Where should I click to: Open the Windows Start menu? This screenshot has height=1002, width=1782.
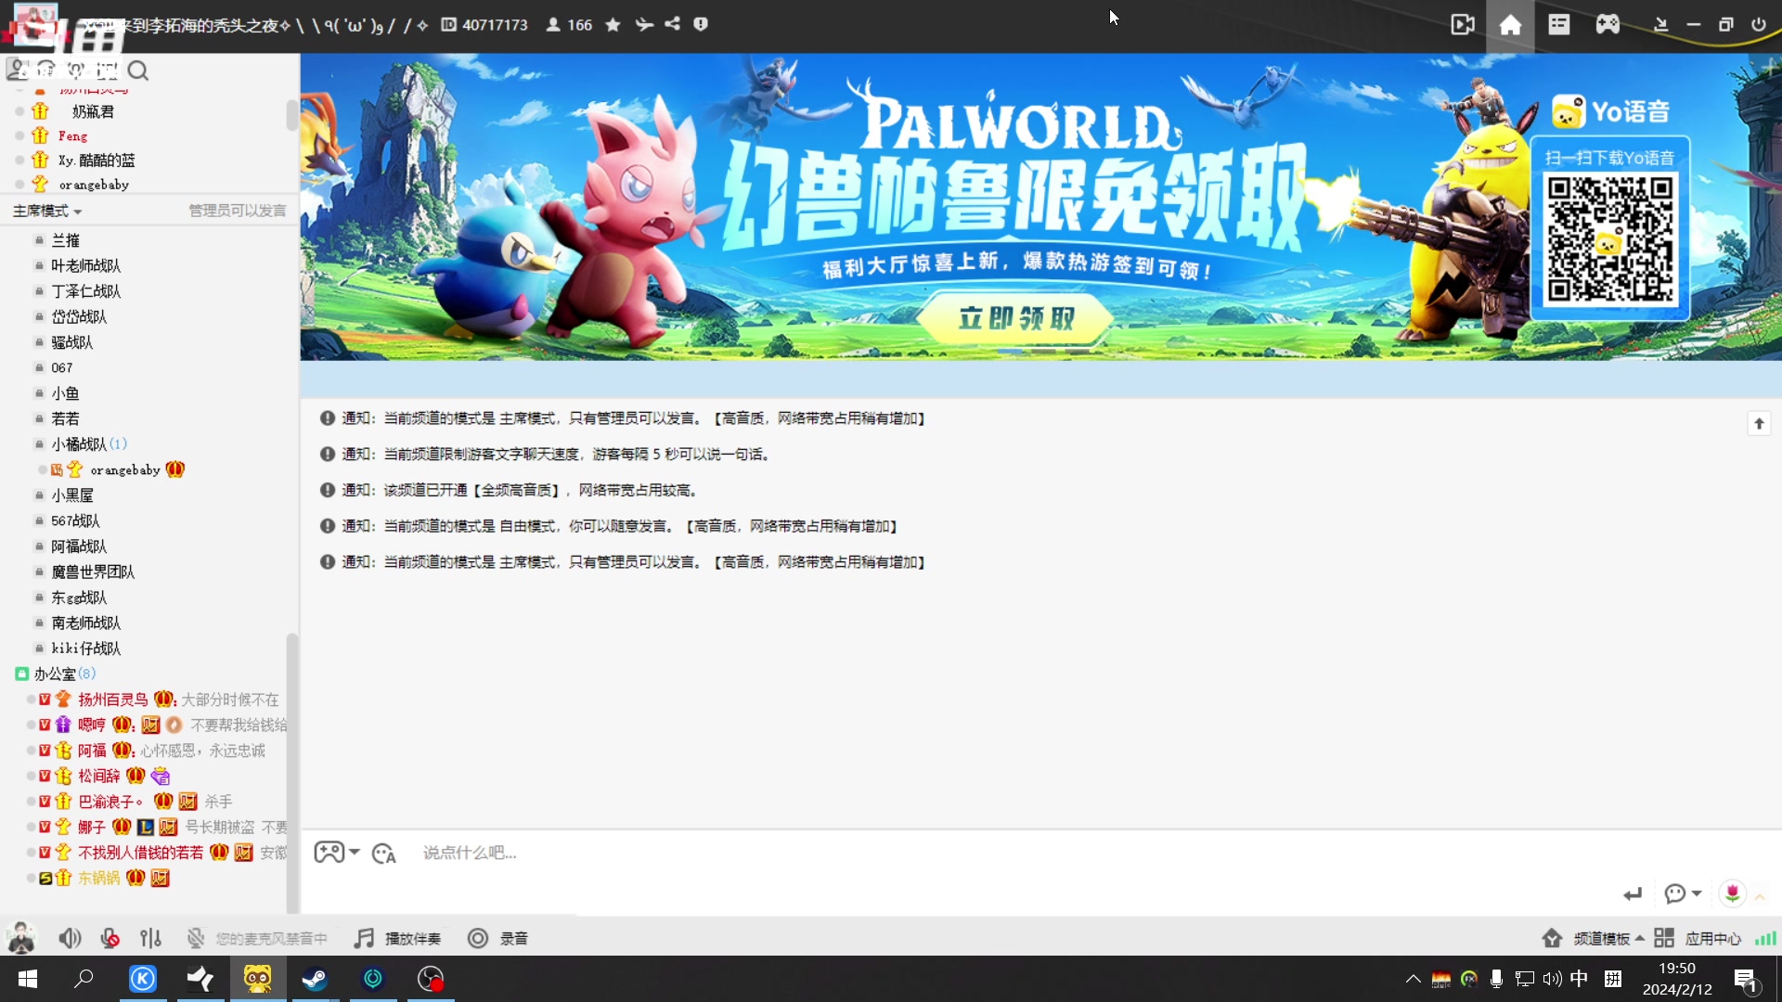(27, 979)
